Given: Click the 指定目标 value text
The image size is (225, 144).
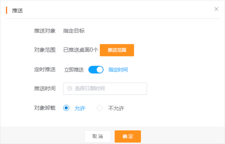Looking at the screenshot, I should pos(74,31).
